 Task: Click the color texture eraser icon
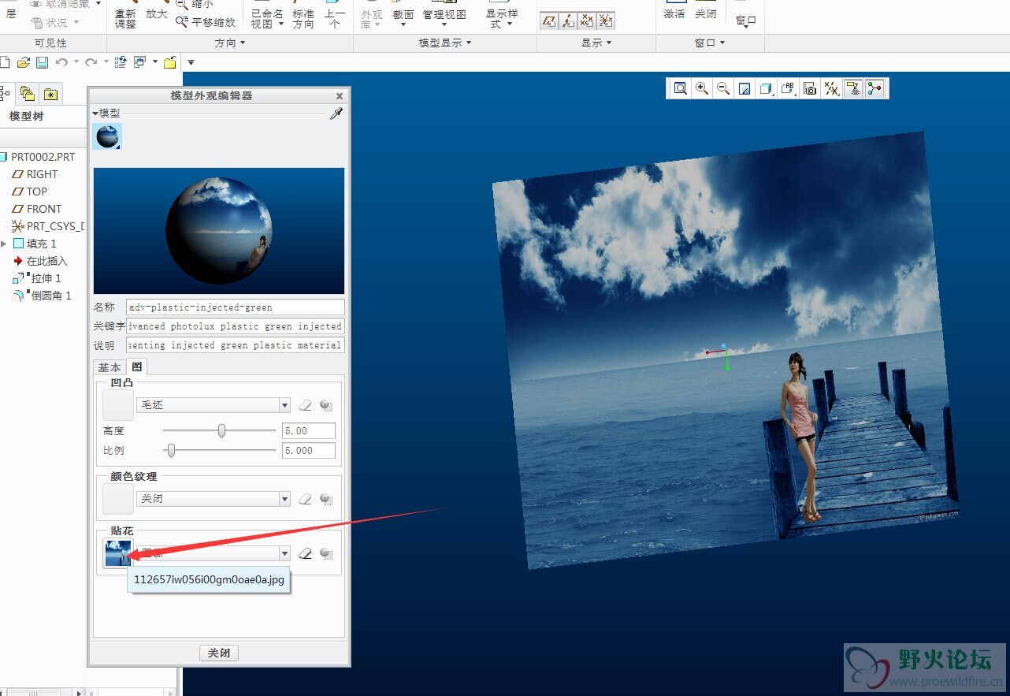point(306,499)
